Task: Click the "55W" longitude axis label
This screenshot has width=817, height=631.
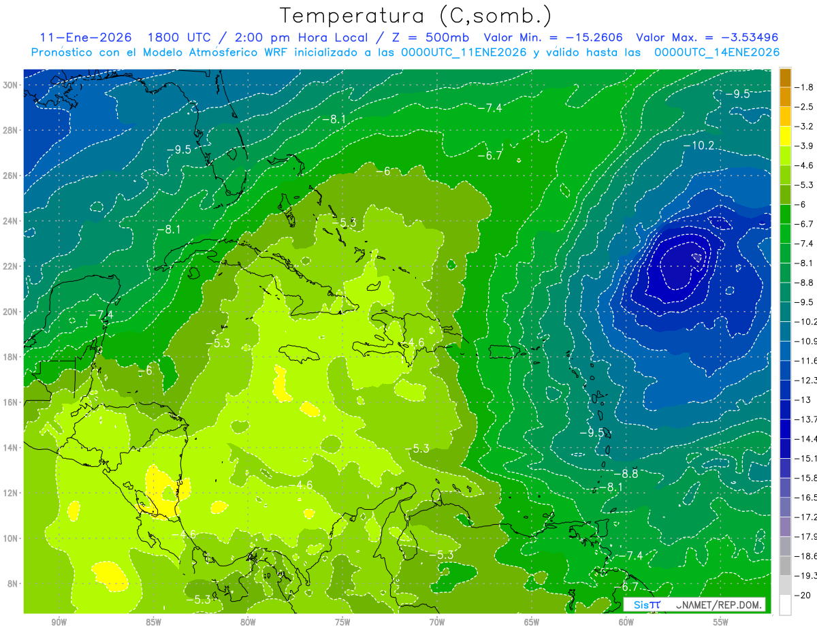Action: click(x=721, y=622)
